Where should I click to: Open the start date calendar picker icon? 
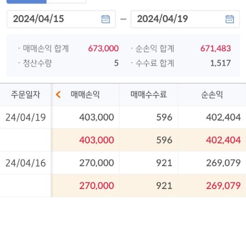pyautogui.click(x=106, y=19)
